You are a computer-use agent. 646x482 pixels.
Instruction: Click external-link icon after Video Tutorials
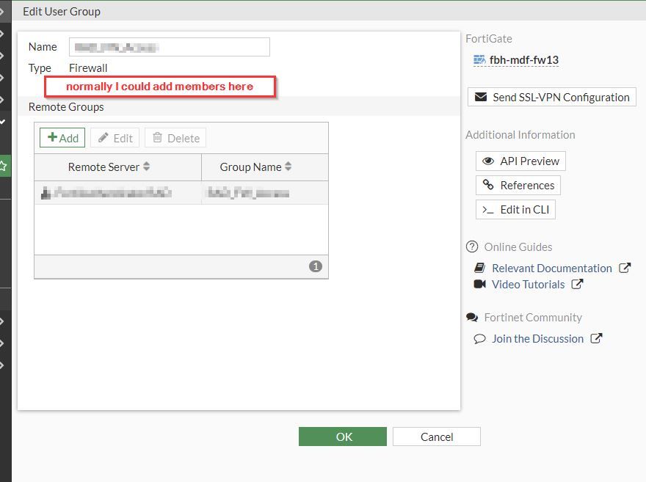(x=578, y=284)
